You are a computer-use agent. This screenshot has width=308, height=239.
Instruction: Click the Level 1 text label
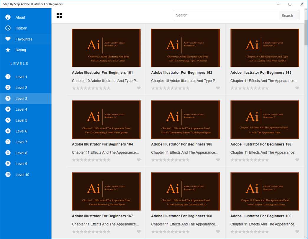[x=22, y=77]
